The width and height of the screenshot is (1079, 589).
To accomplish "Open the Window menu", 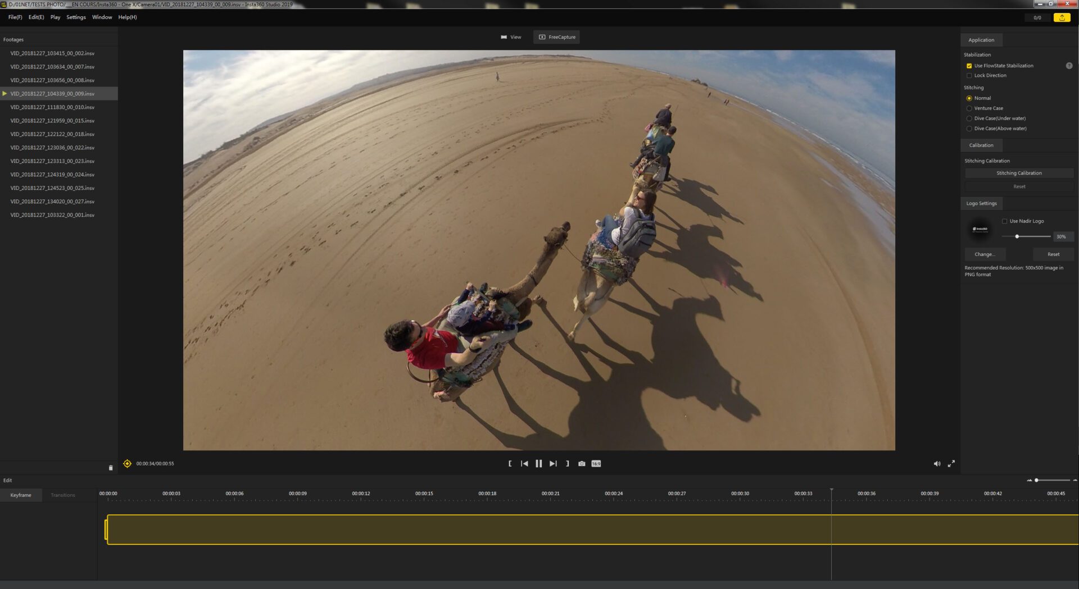I will [x=102, y=17].
